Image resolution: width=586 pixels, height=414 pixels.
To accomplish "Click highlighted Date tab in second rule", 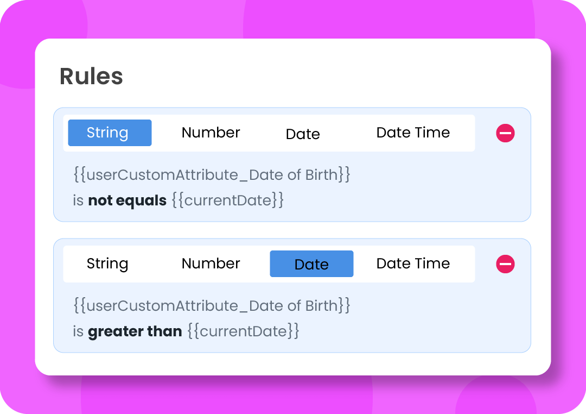I will click(x=311, y=264).
